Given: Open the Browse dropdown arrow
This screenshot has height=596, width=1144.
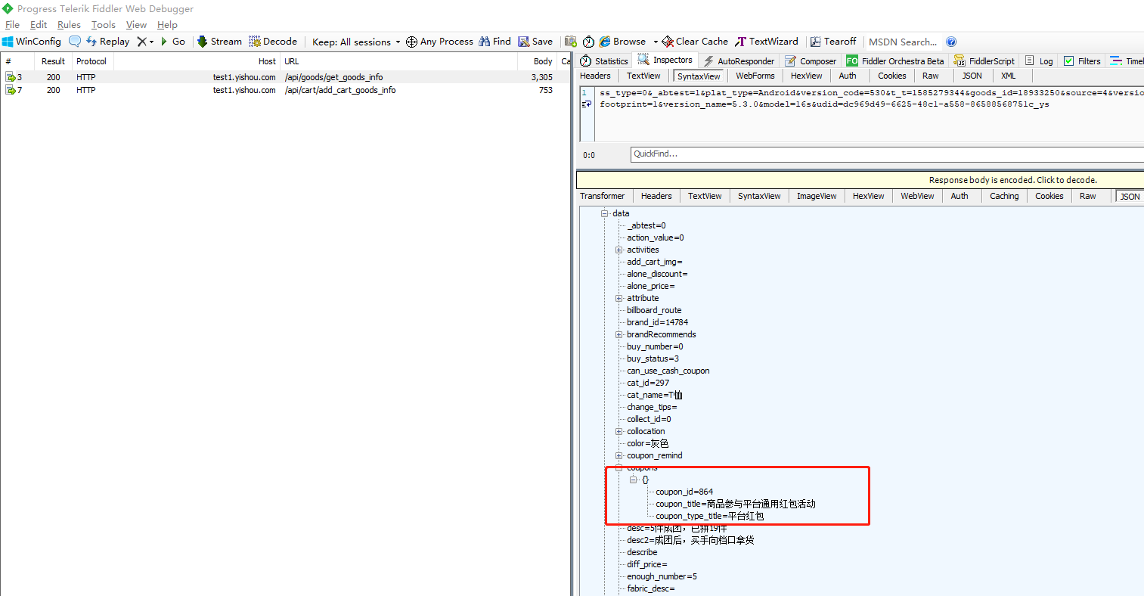Looking at the screenshot, I should 656,42.
